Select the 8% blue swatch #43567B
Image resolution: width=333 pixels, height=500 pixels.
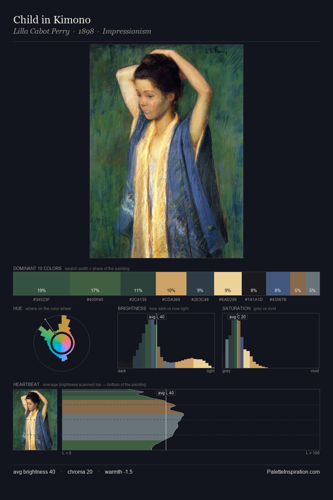[x=278, y=284]
